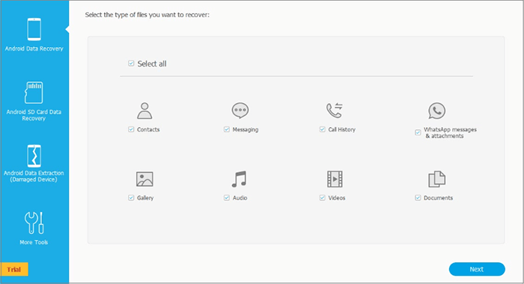
Task: Open Android Data Extraction (Damaged Device)
Action: (x=34, y=164)
